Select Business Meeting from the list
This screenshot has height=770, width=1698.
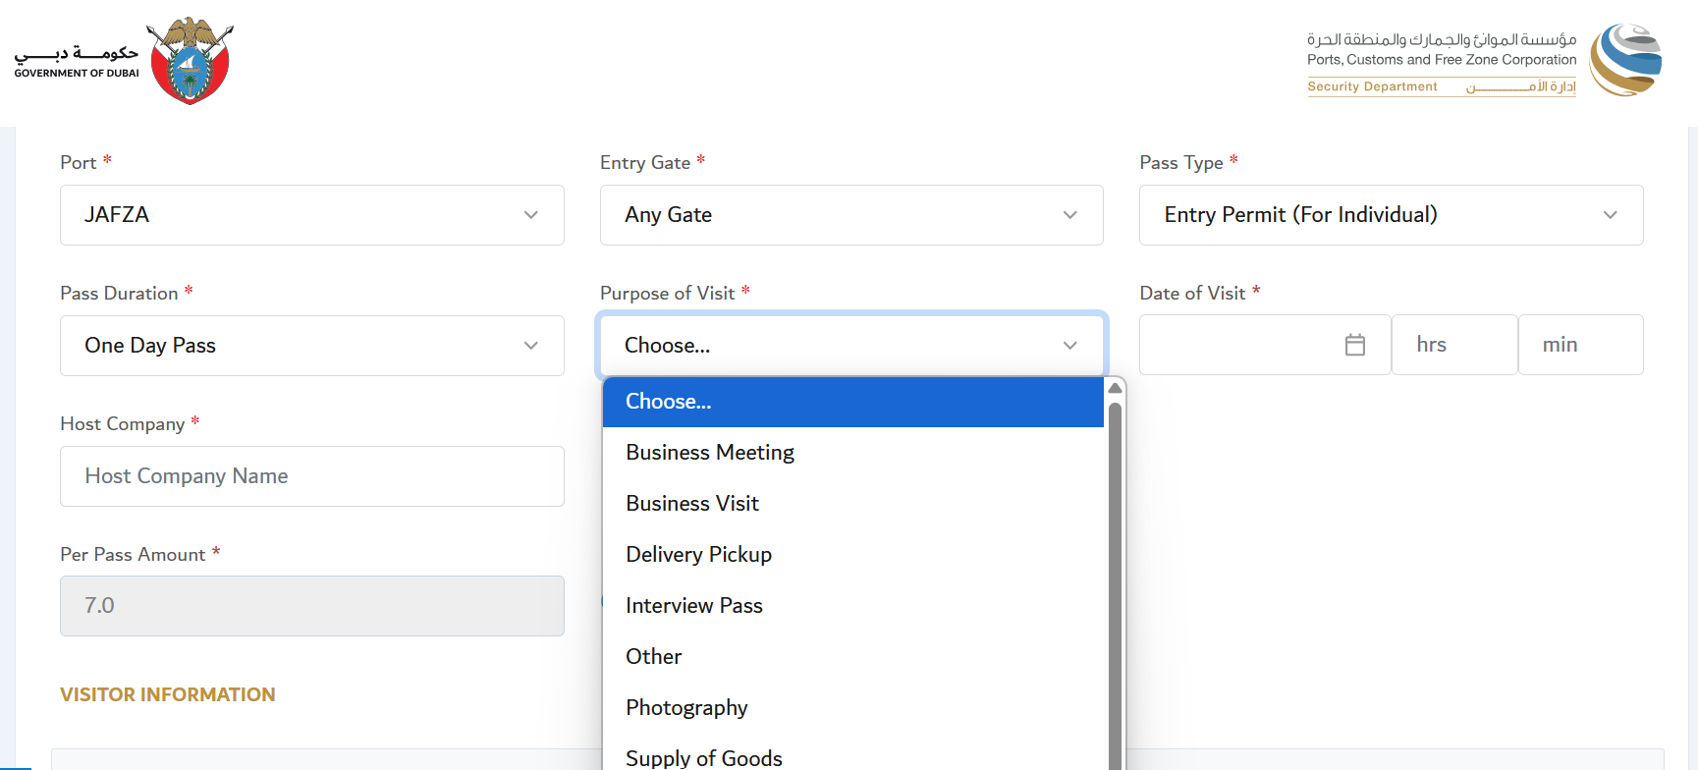(x=710, y=453)
